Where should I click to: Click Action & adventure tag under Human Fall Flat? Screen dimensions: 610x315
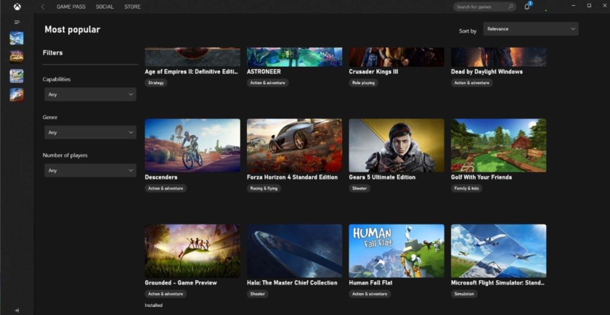pos(369,294)
